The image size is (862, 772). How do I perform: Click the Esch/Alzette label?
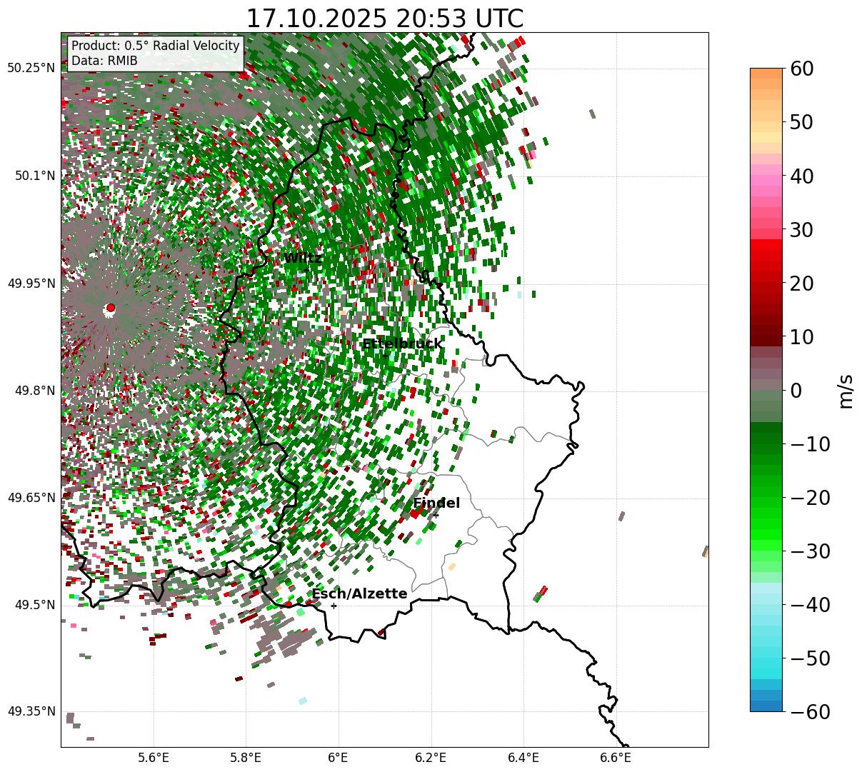359,594
